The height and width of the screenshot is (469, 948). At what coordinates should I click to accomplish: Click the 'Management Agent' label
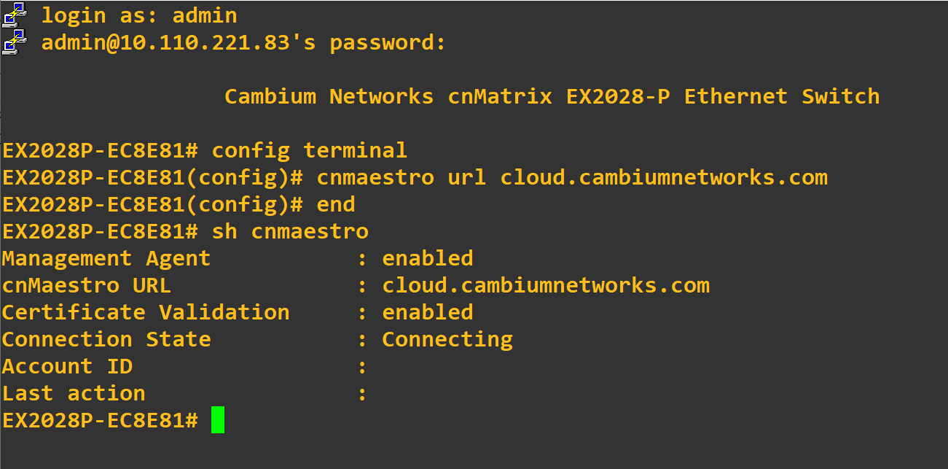106,258
